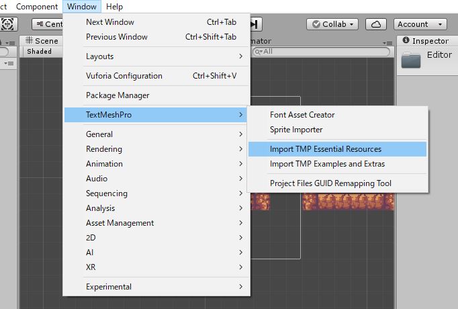The image size is (458, 309).
Task: Expand the Analysis submenu
Action: 157,208
